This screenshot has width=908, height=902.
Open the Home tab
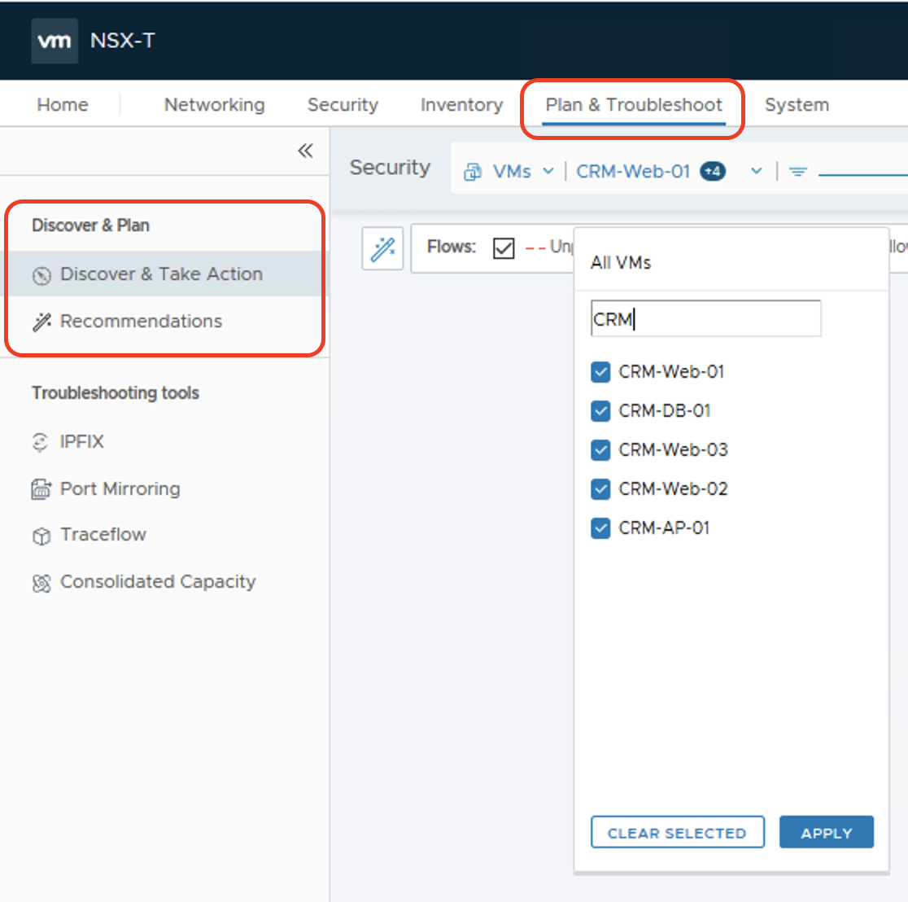63,105
